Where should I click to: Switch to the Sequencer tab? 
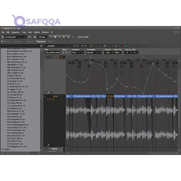pos(41,41)
